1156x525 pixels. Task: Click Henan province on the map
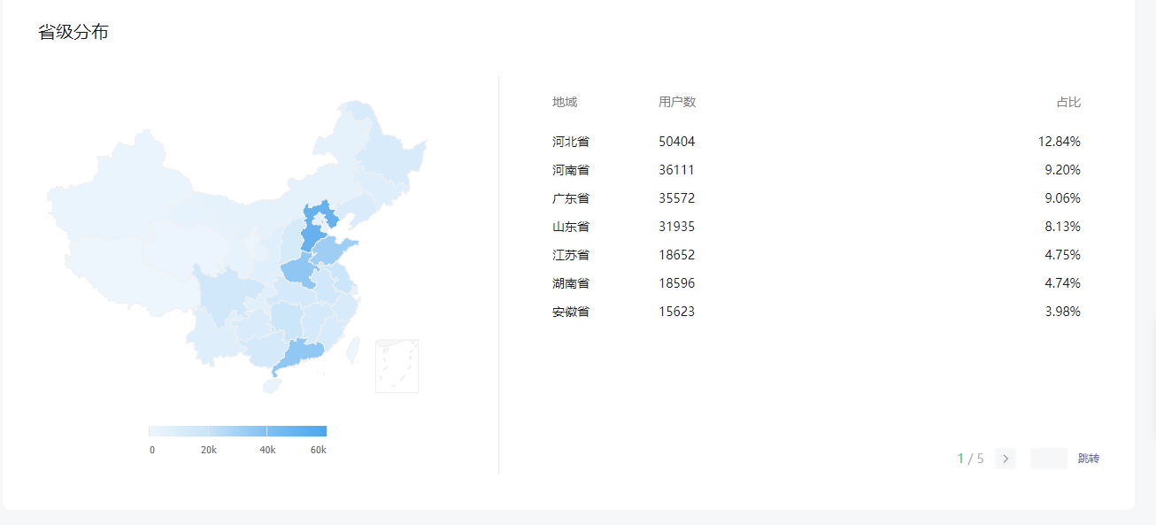pos(301,270)
